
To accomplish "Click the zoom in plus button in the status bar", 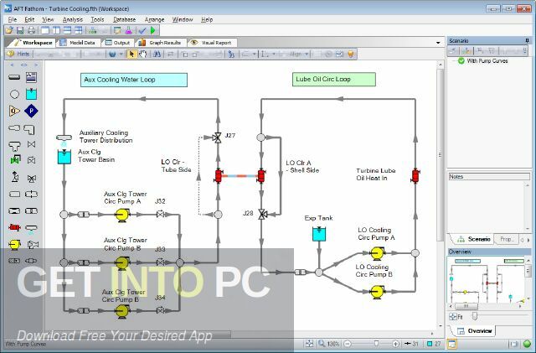I will [395, 344].
